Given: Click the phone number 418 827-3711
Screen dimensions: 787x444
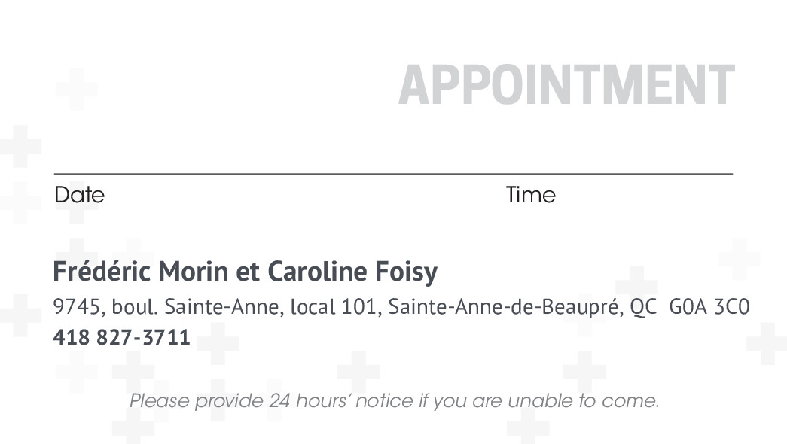Looking at the screenshot, I should point(121,337).
